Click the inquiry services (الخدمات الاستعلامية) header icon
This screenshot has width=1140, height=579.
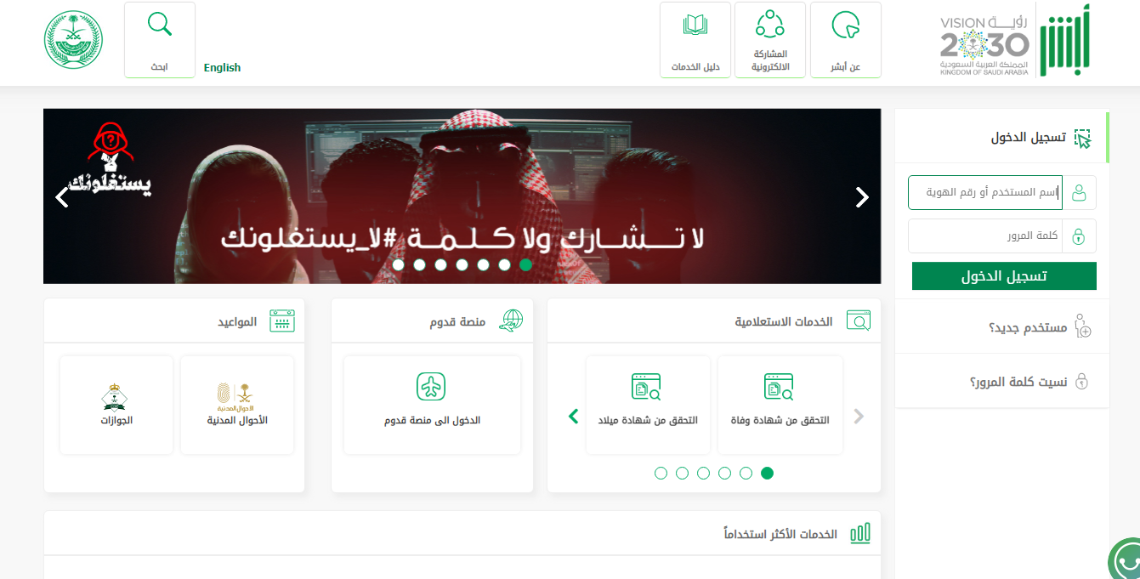coord(859,321)
